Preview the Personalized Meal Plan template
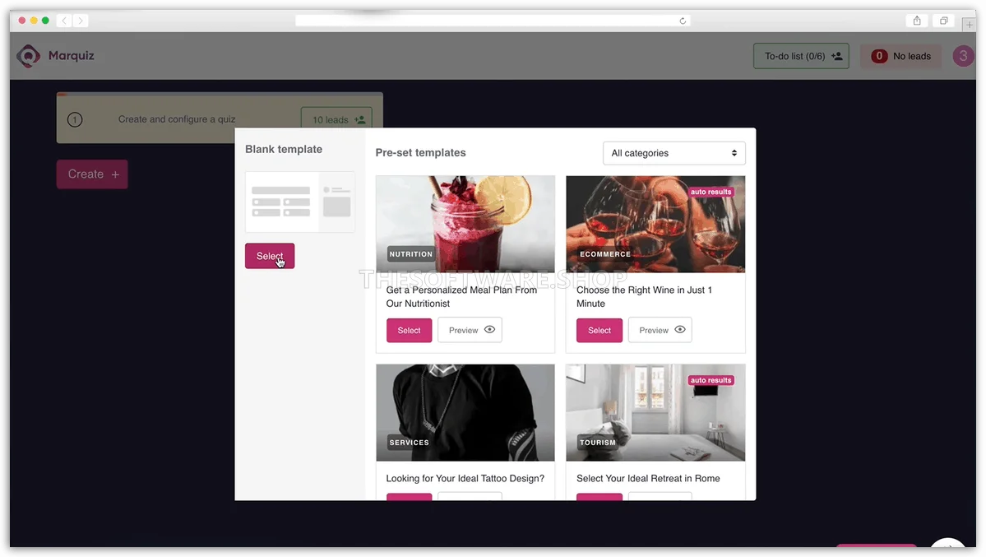The height and width of the screenshot is (557, 986). (x=470, y=331)
